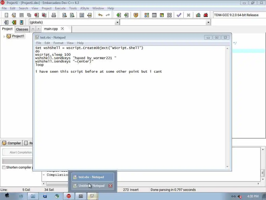Open Notepad's Edit menu
This screenshot has width=266, height=200.
(47, 43)
